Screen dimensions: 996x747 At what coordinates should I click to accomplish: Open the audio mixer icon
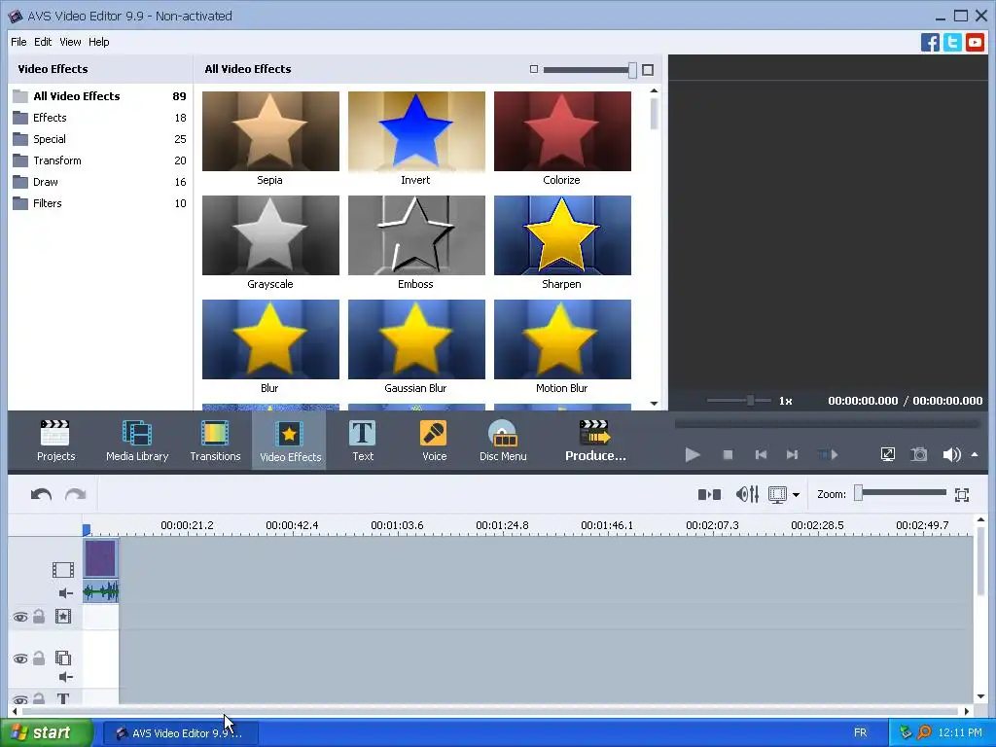[747, 494]
